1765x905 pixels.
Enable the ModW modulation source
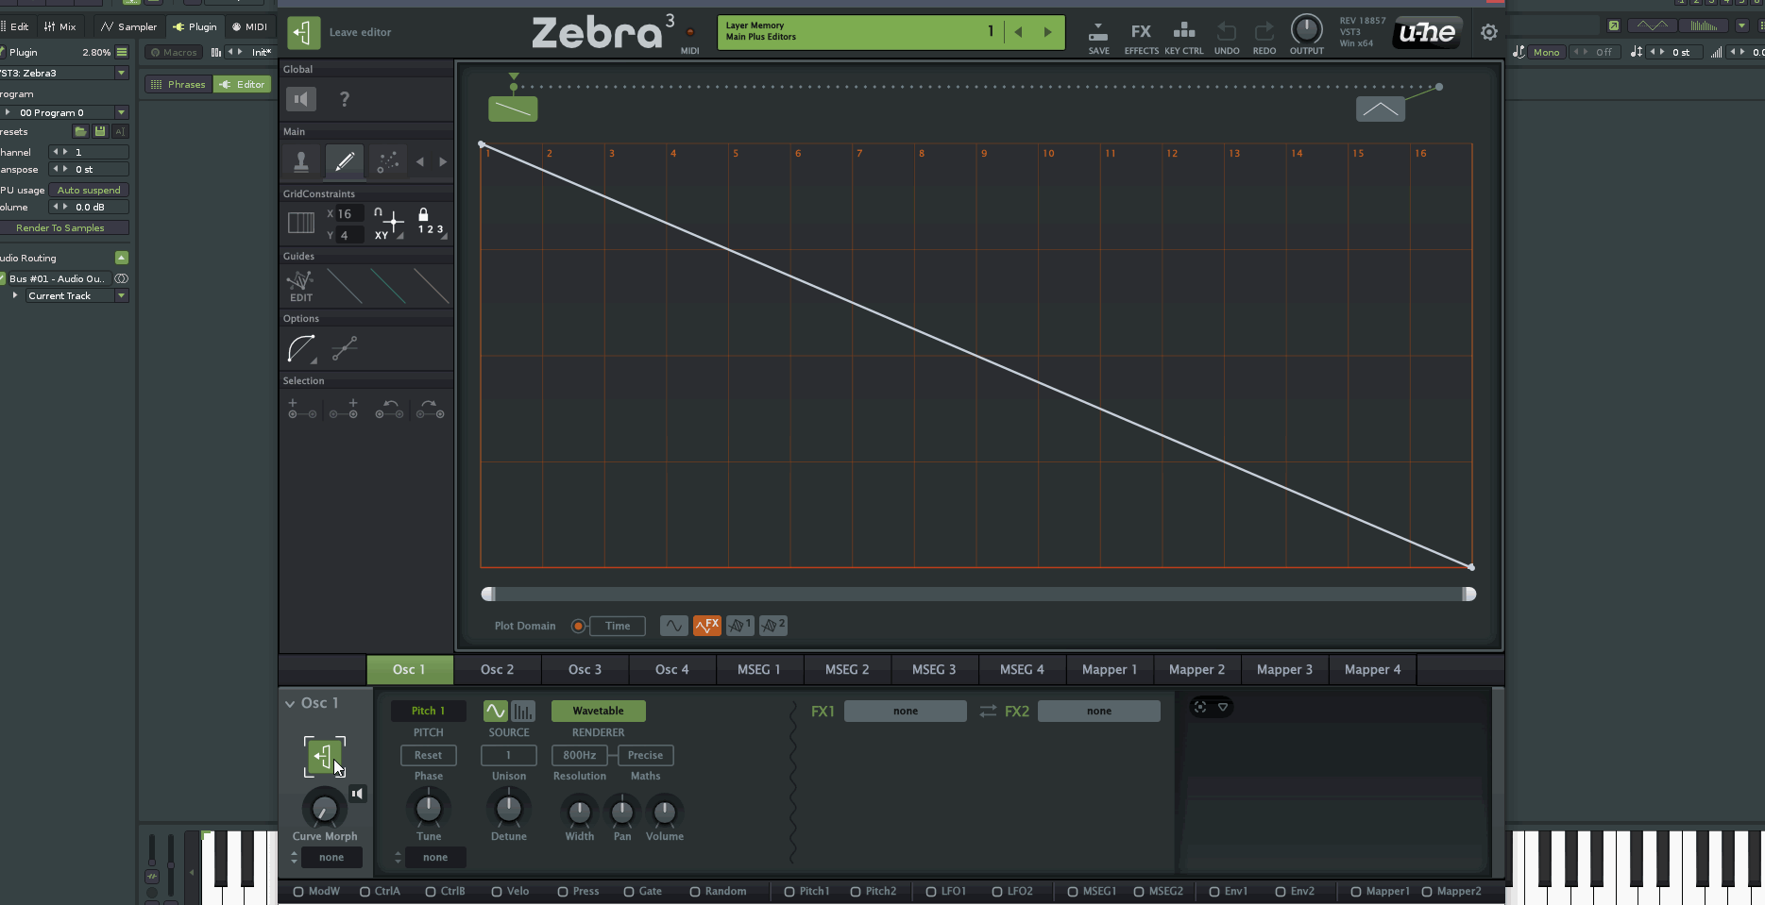tap(299, 891)
